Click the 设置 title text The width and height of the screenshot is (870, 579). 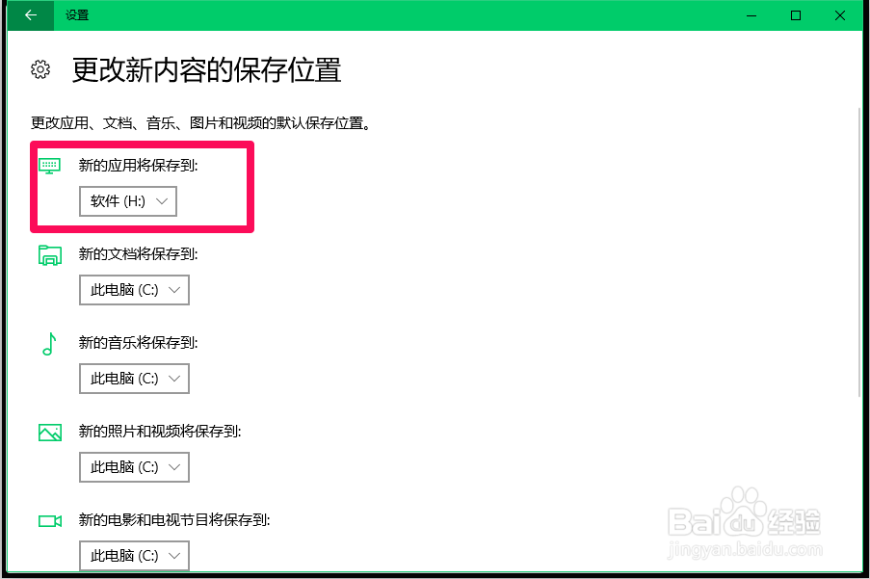(77, 15)
